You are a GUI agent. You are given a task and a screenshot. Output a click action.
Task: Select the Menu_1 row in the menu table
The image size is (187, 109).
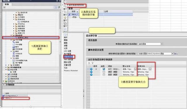101,15
